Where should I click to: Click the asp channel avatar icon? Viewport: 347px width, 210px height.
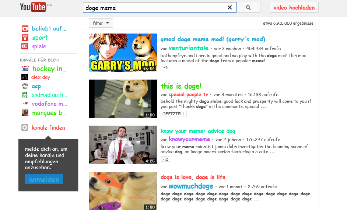tap(25, 86)
